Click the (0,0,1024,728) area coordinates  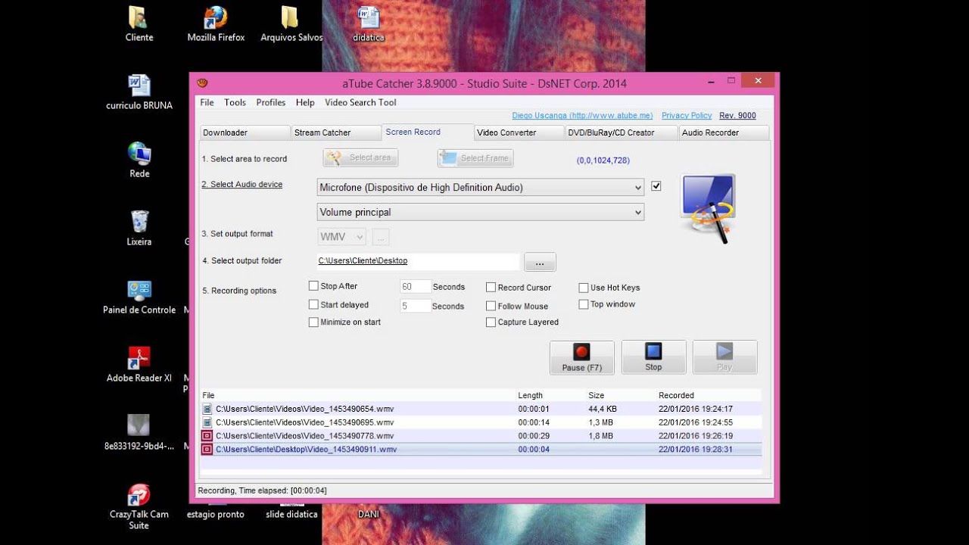tap(603, 160)
